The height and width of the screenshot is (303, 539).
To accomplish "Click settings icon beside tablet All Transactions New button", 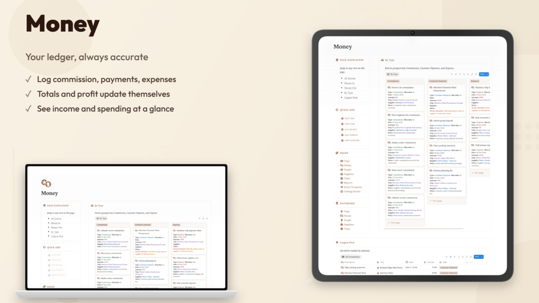I will click(x=471, y=257).
